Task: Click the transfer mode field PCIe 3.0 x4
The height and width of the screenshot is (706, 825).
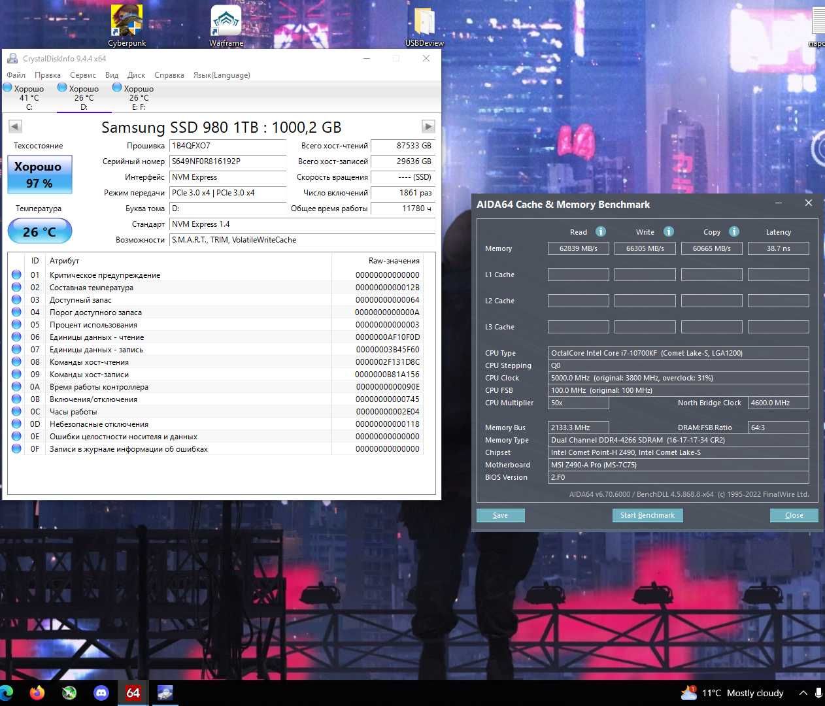Action: (x=227, y=193)
